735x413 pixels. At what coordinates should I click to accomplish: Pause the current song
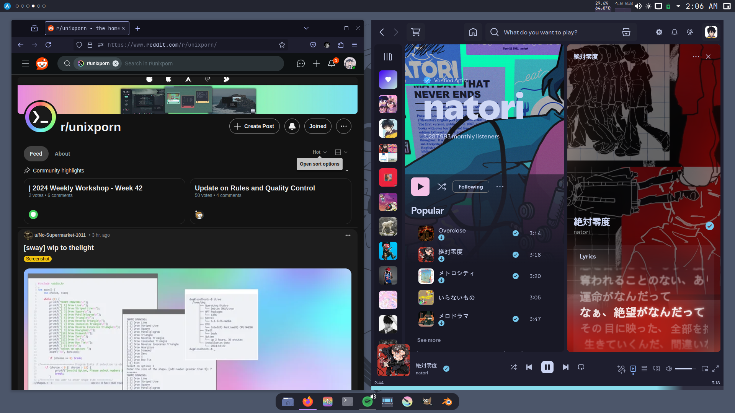coord(547,367)
